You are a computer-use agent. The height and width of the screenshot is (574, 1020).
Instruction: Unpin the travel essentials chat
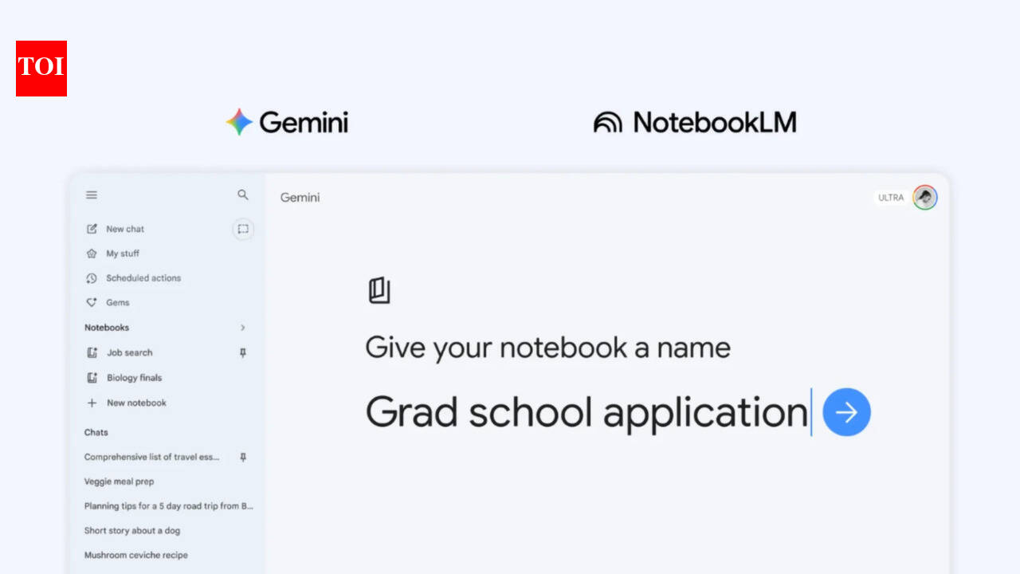coord(243,457)
